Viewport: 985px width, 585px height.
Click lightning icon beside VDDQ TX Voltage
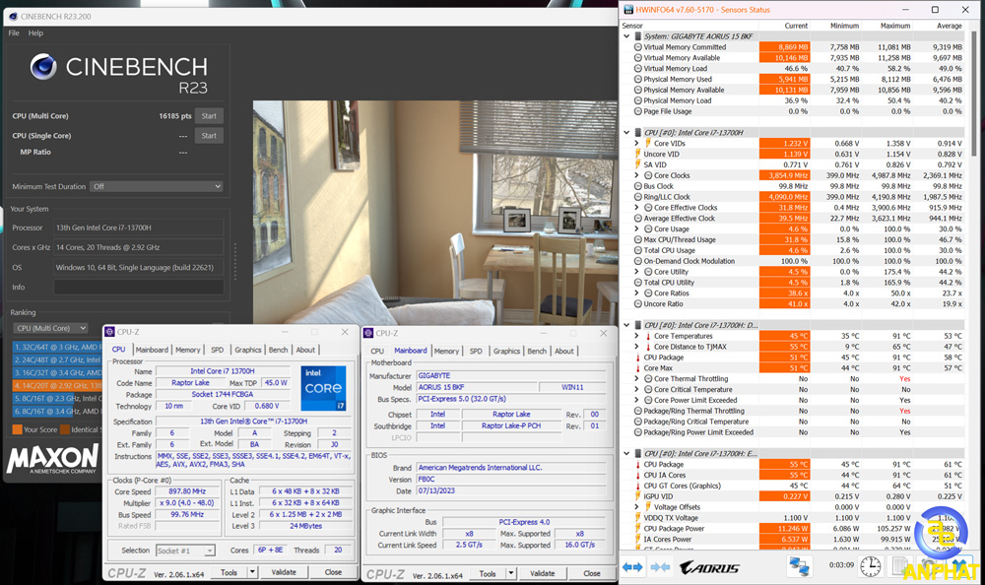[x=637, y=518]
